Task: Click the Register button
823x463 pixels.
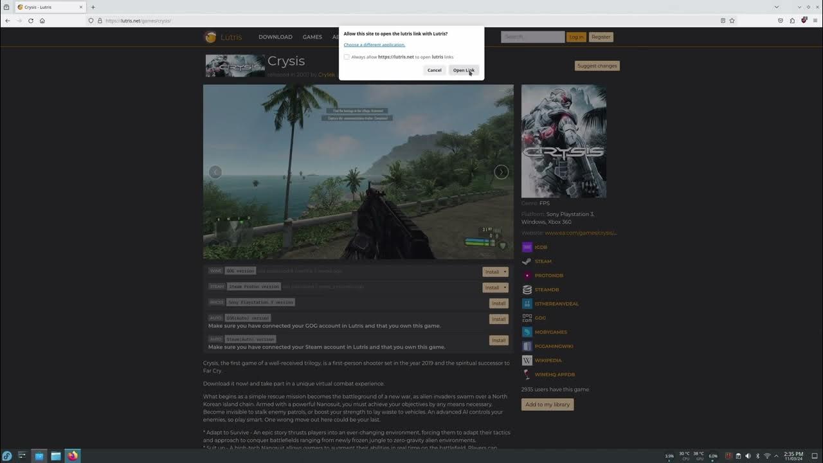Action: click(x=601, y=37)
